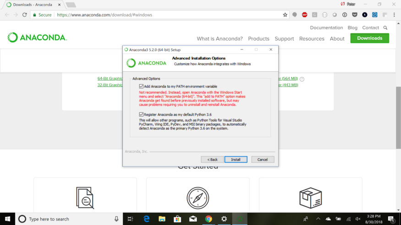Open the Blog link
Image resolution: width=401 pixels, height=225 pixels.
tap(352, 27)
